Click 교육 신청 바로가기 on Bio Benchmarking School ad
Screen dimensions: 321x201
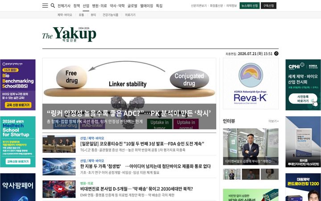coord(18,105)
